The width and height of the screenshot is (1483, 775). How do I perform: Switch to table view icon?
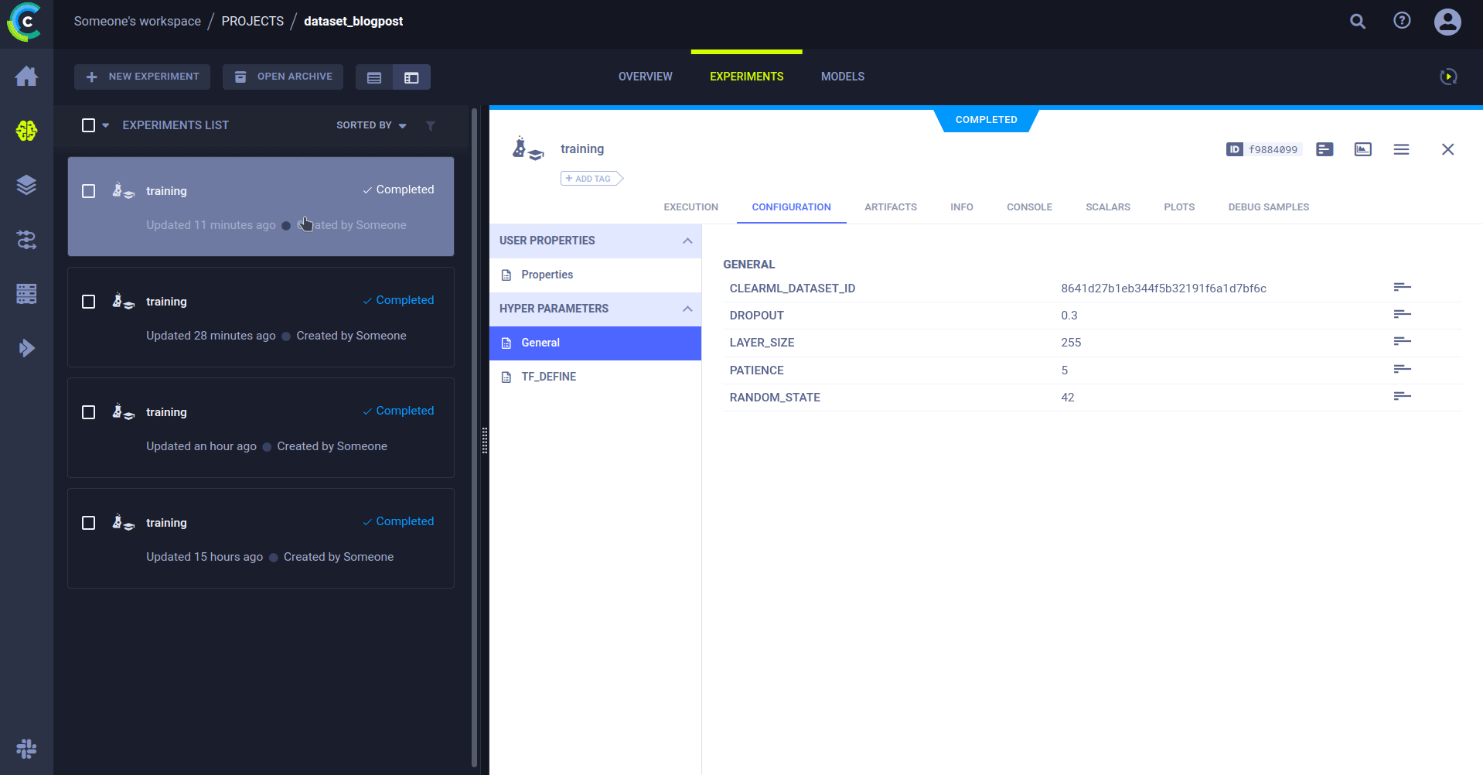pos(374,77)
